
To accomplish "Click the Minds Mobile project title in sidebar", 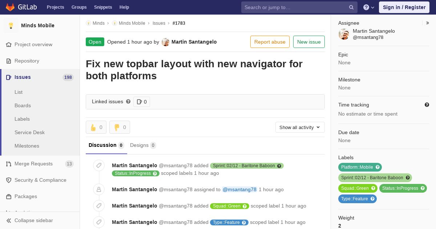I will [x=38, y=25].
